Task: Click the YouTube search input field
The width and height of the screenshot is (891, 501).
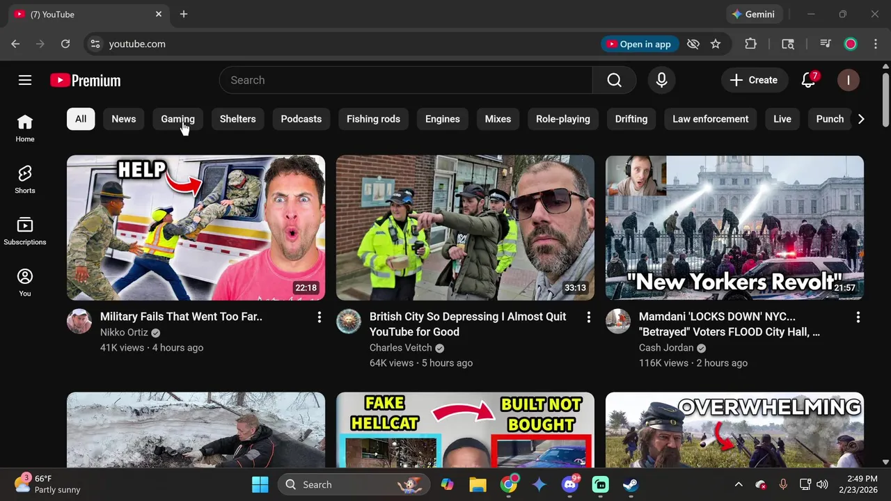Action: tap(406, 80)
